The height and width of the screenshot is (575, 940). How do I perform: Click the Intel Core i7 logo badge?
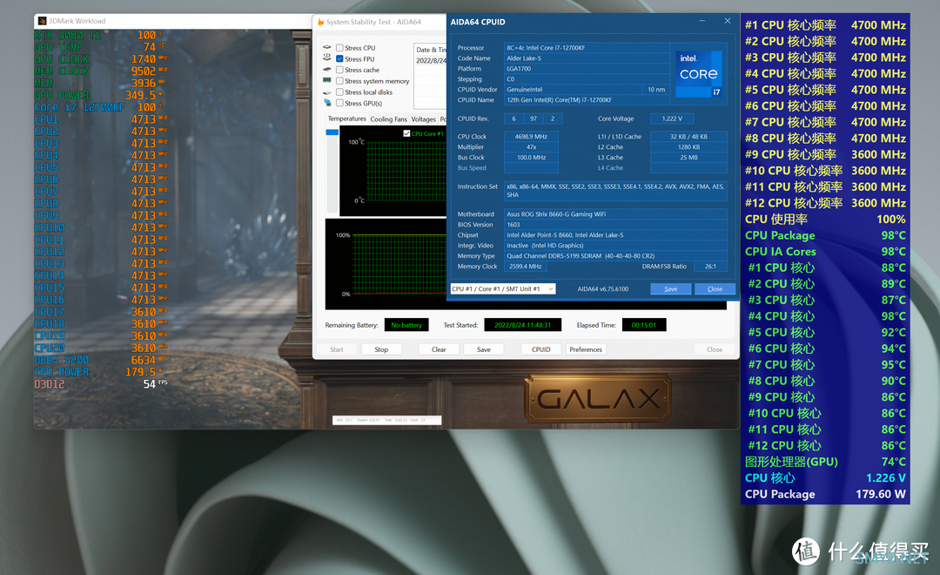699,73
